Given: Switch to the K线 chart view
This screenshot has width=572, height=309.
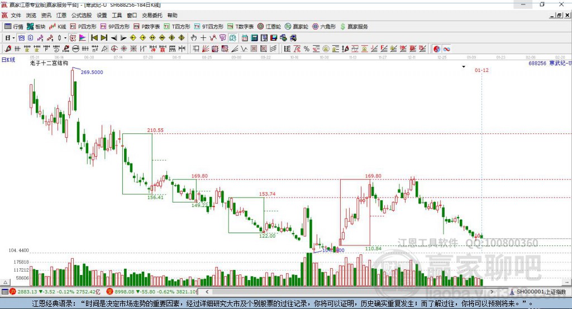Looking at the screenshot, I should pyautogui.click(x=58, y=27).
